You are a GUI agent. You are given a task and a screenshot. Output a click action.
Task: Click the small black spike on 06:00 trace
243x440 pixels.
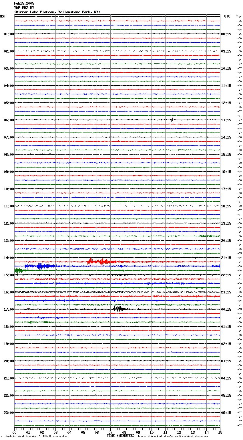click(172, 120)
